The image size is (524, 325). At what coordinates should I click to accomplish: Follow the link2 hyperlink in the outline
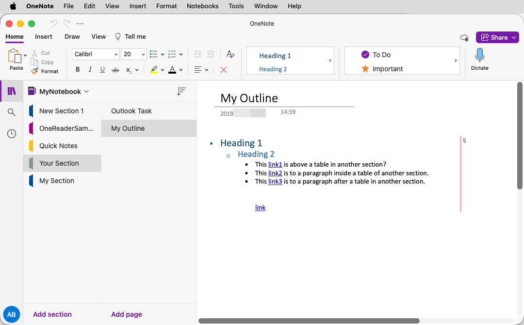[275, 173]
